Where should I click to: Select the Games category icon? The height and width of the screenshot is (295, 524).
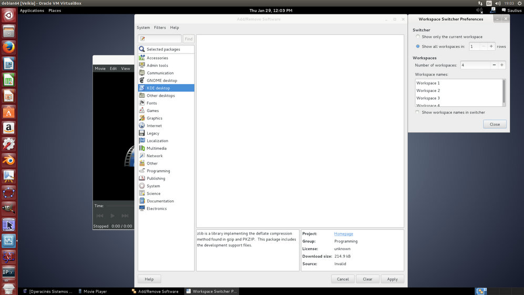pos(142,111)
